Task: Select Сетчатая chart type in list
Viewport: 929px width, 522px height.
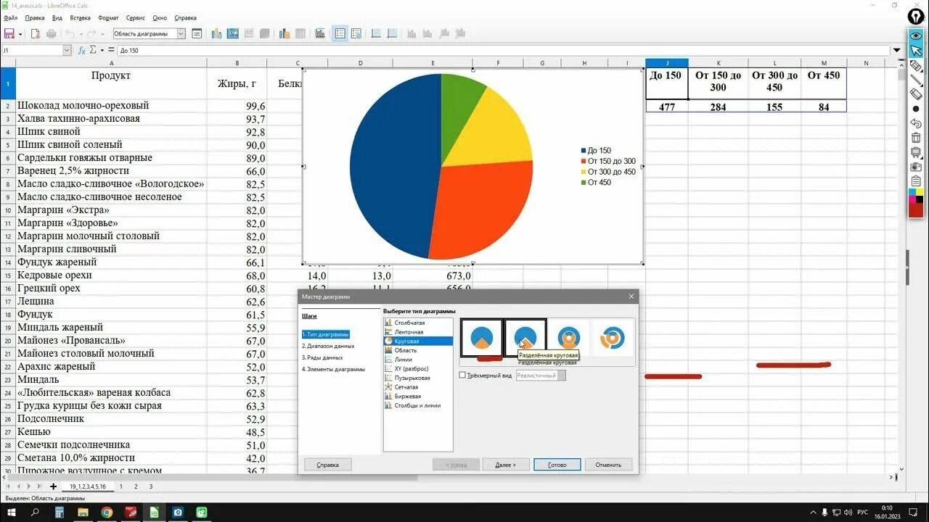Action: pyautogui.click(x=418, y=387)
